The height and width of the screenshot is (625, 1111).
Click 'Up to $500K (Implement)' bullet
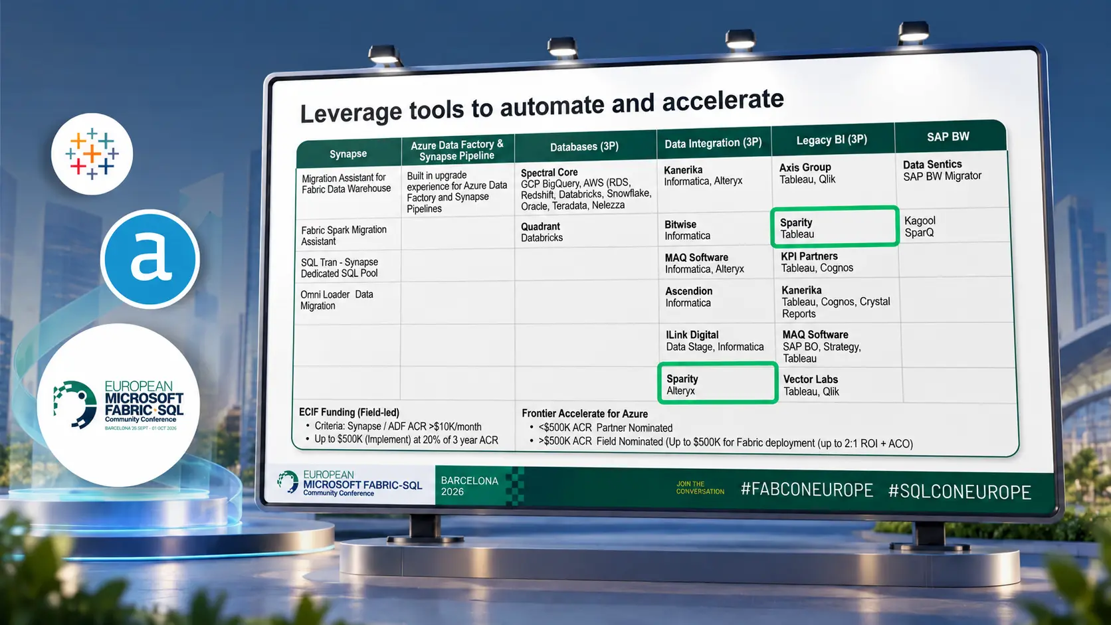click(406, 440)
